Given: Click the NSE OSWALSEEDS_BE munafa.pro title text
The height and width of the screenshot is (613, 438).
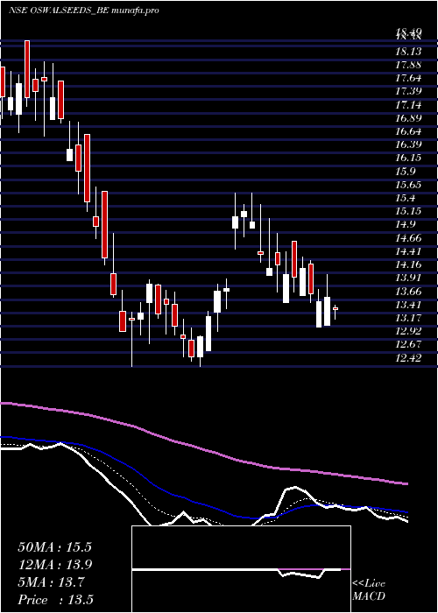Looking at the screenshot, I should point(84,11).
